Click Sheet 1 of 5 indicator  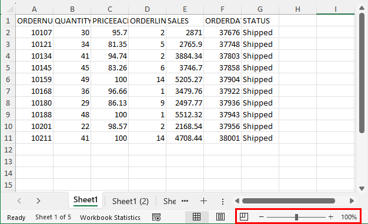click(53, 217)
